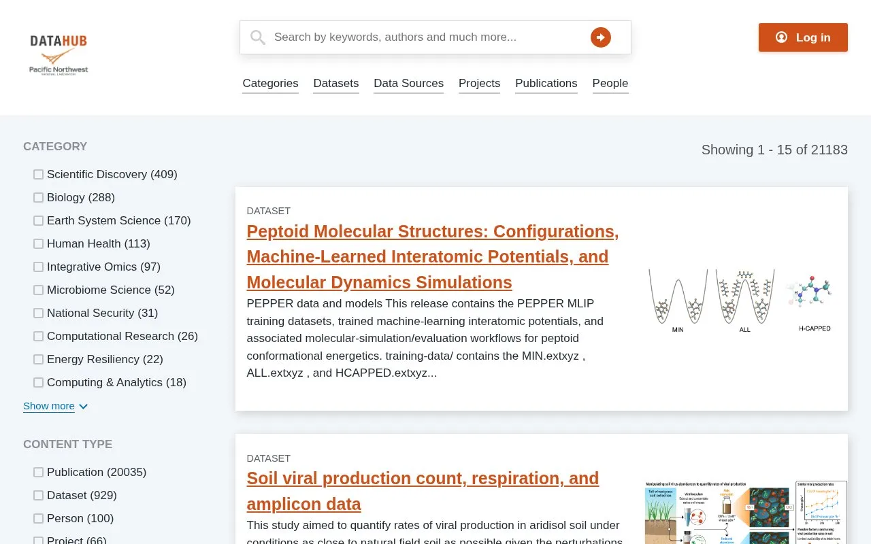Enable the Human Health (113) filter
871x544 pixels.
pos(38,244)
